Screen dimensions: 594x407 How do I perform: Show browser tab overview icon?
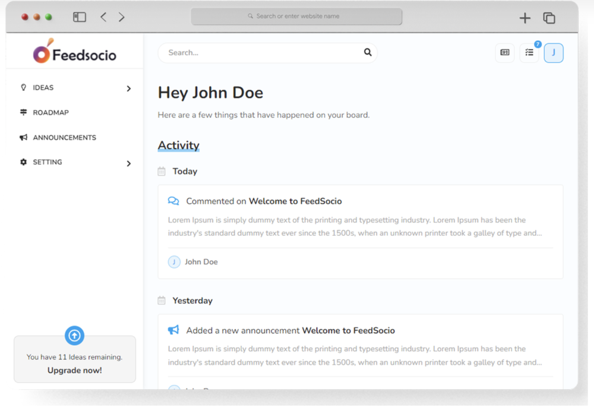pyautogui.click(x=549, y=18)
